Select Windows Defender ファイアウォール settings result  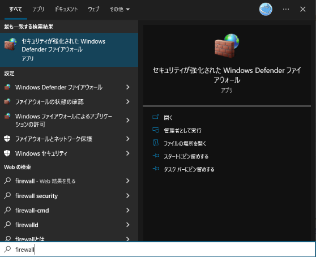(x=69, y=87)
